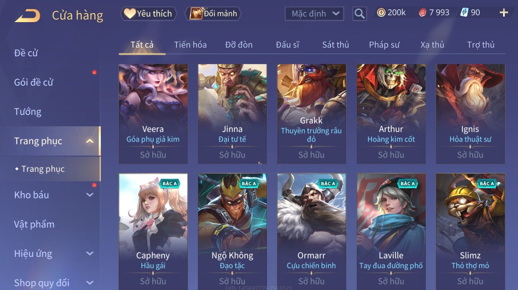Click the gold coin currency icon
Viewport: 518px width, 290px height.
coord(381,13)
